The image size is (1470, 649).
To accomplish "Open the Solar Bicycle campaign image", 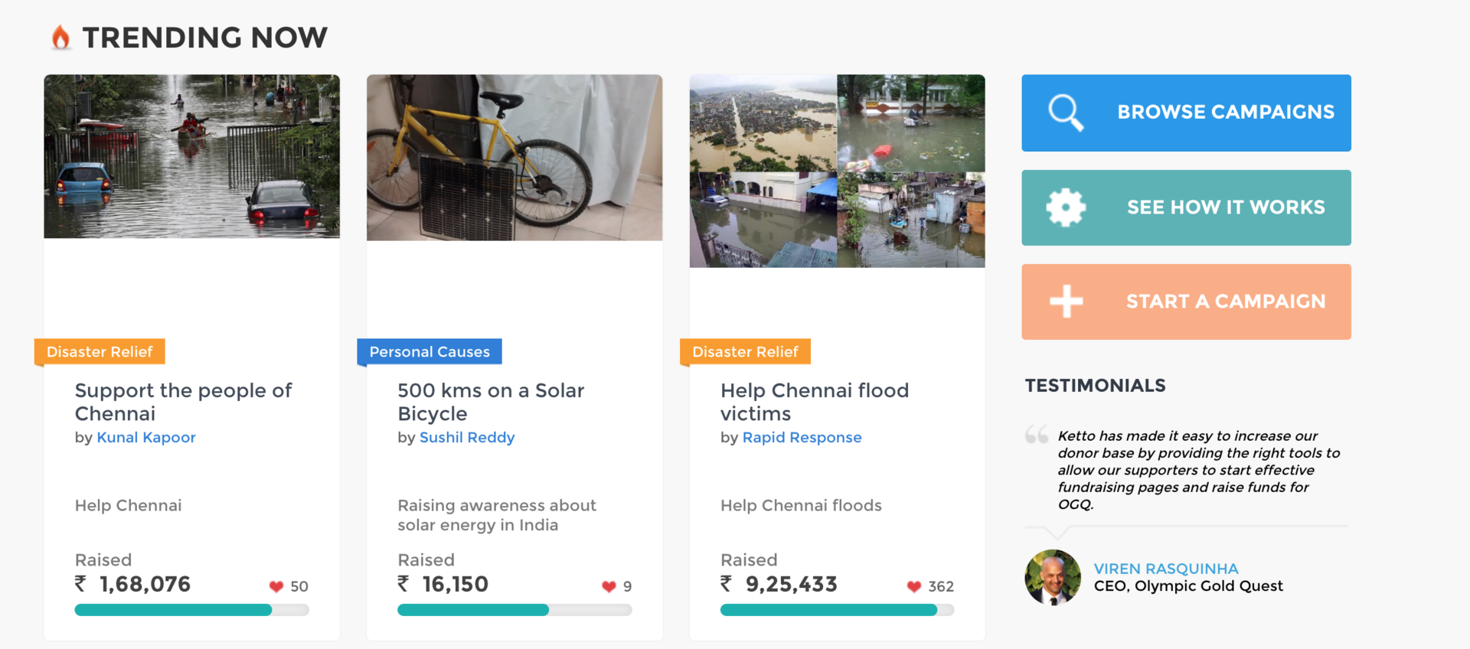I will pyautogui.click(x=514, y=157).
